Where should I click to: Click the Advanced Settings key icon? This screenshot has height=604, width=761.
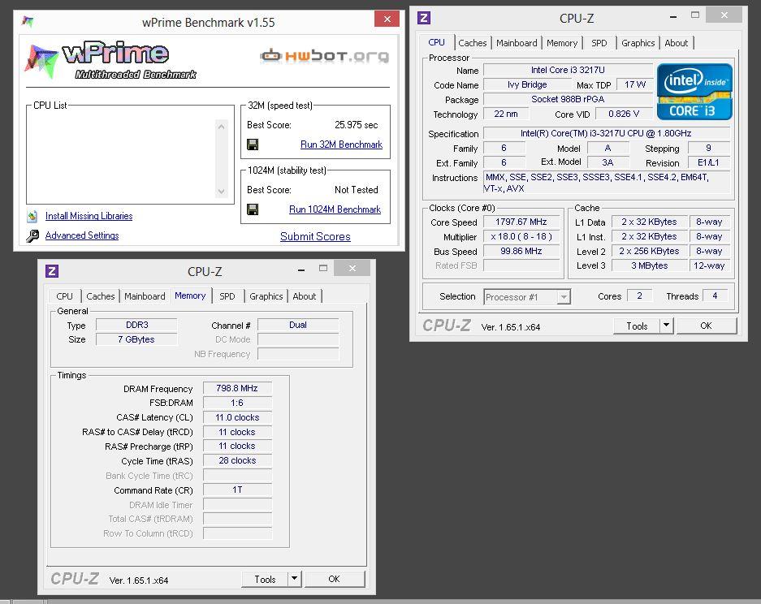pos(32,235)
